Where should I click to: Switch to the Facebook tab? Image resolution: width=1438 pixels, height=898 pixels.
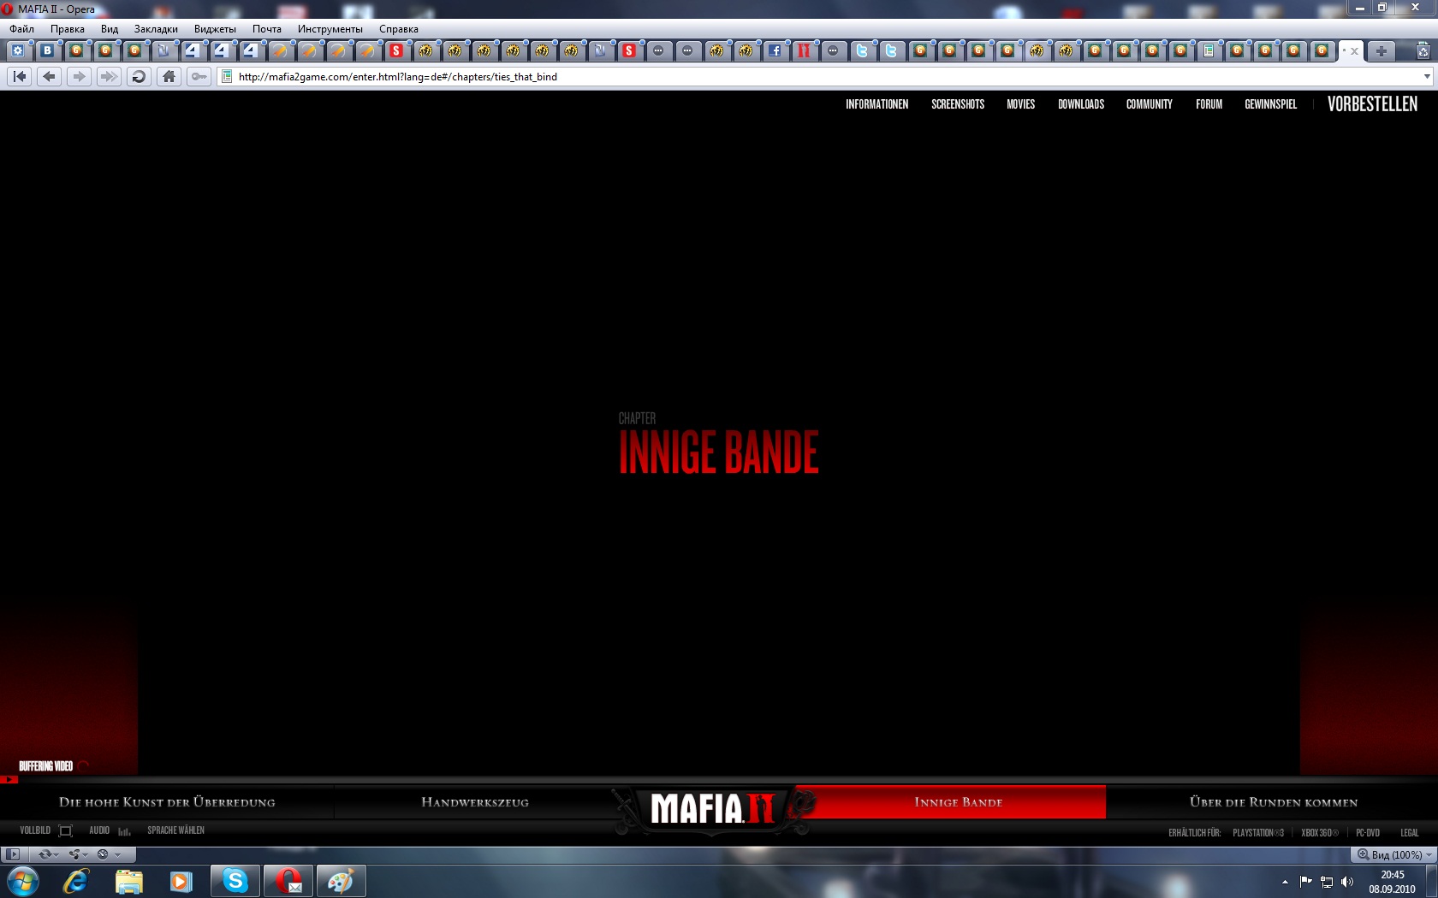pyautogui.click(x=775, y=50)
